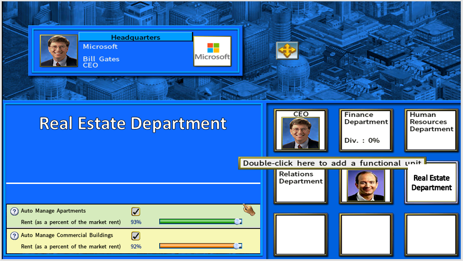Open the Finance Department tile
The height and width of the screenshot is (261, 463).
pos(366,130)
